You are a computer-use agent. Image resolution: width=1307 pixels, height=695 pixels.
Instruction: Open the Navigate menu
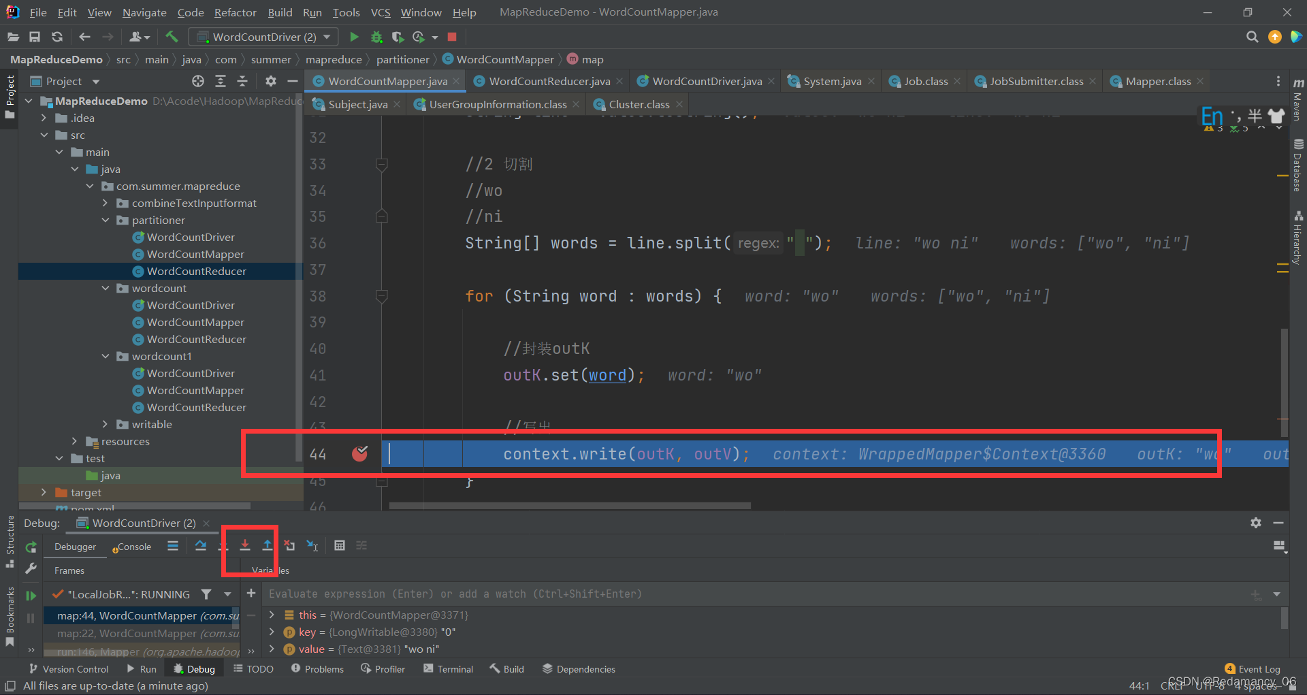tap(144, 12)
